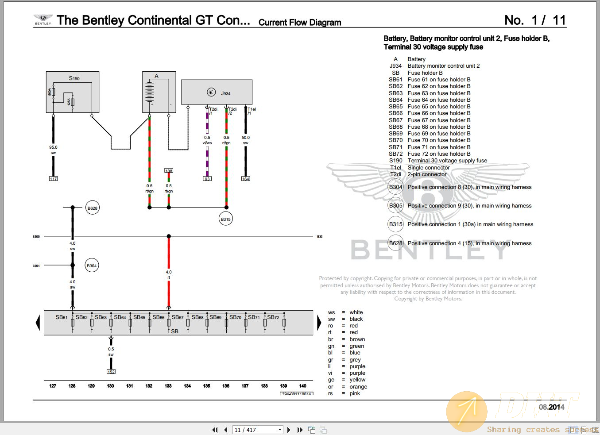
Task: Click the right continuation arrow beside the fuse holder
Action: (319, 323)
